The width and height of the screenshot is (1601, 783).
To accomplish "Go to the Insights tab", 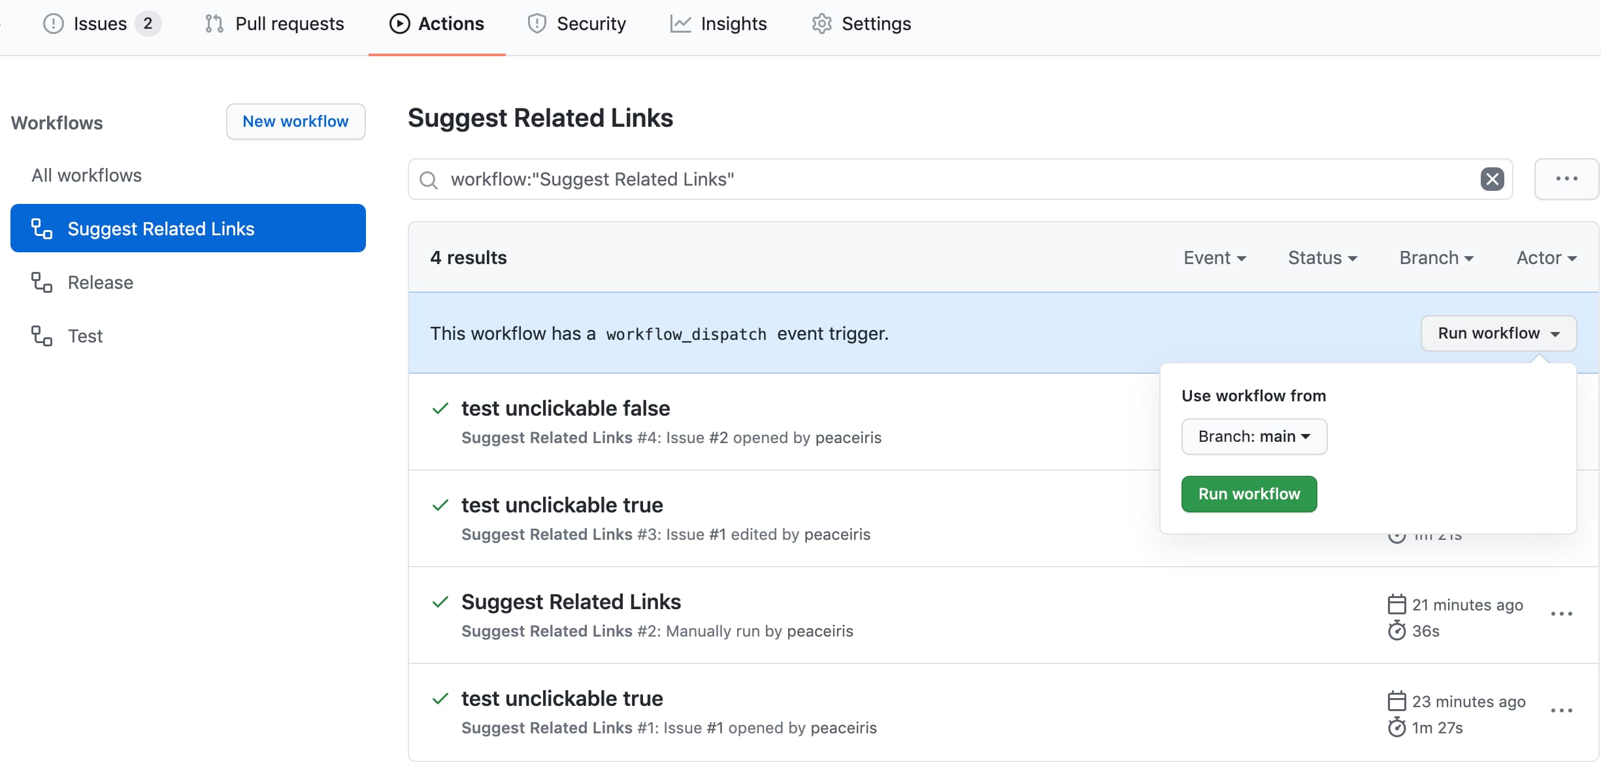I will tap(719, 24).
